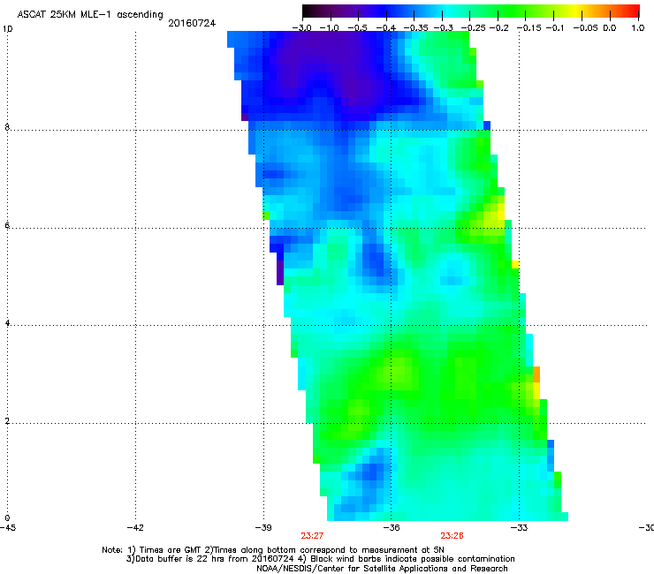Click the latitude label 2
The width and height of the screenshot is (654, 574).
[7, 420]
